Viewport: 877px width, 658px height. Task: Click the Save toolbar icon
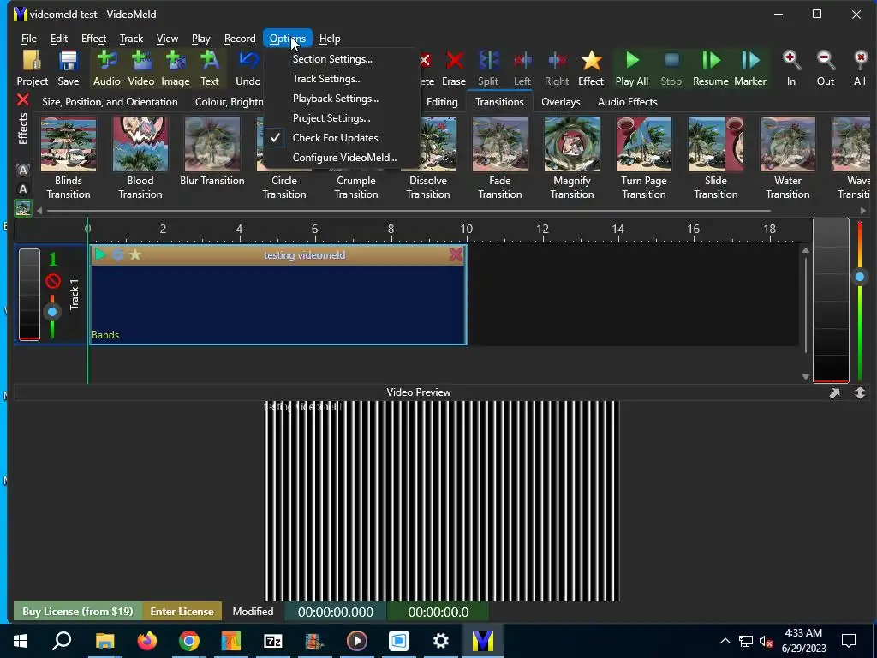tap(69, 69)
